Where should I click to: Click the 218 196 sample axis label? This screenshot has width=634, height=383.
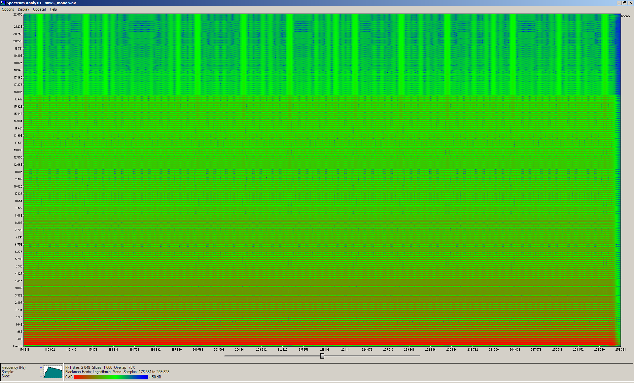point(325,349)
